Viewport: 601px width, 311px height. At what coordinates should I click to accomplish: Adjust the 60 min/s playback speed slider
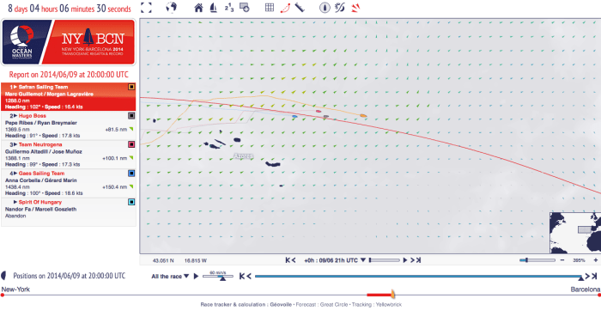[x=218, y=277]
